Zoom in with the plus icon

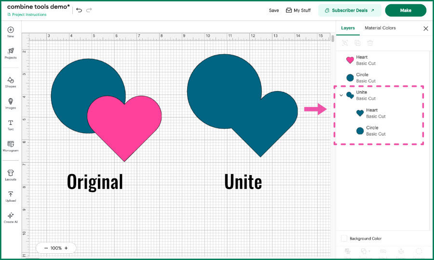click(x=66, y=248)
